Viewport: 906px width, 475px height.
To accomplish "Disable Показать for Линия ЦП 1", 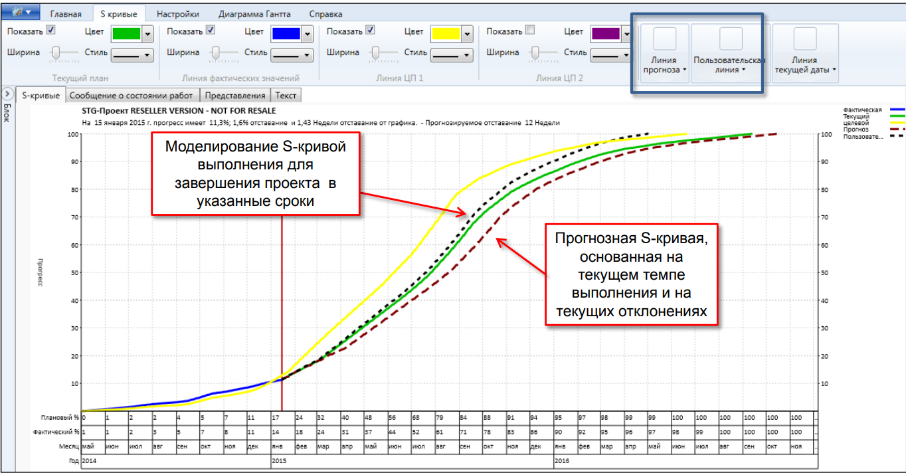I will (x=370, y=30).
